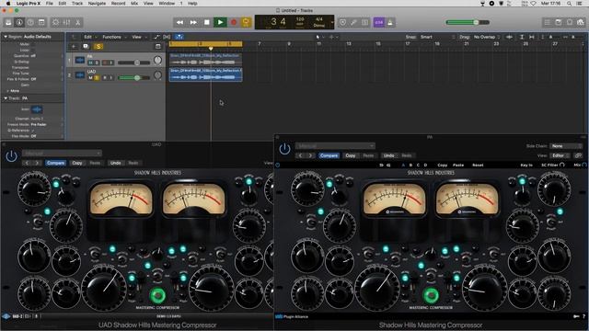Open Smart Controls icon

point(55,22)
